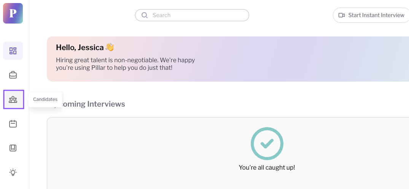
Task: Click the Pillar logo in the sidebar
Action: click(13, 13)
